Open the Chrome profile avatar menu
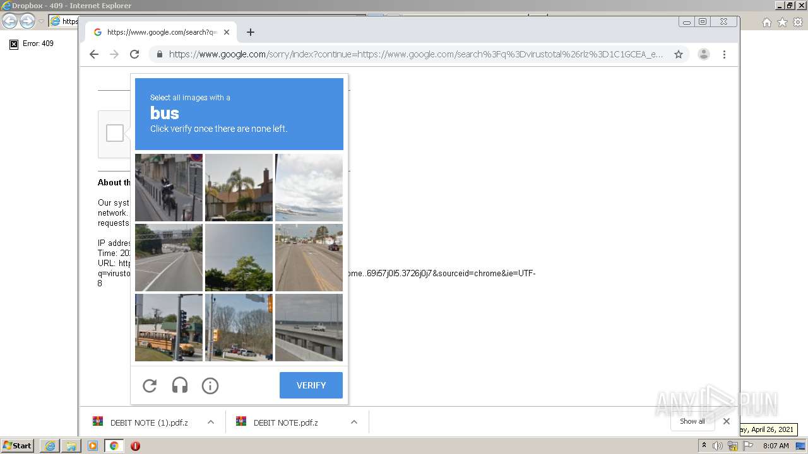The image size is (808, 454). tap(704, 54)
